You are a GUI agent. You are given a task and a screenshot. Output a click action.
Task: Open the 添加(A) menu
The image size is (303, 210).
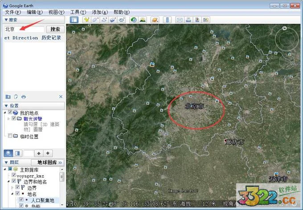(100, 12)
